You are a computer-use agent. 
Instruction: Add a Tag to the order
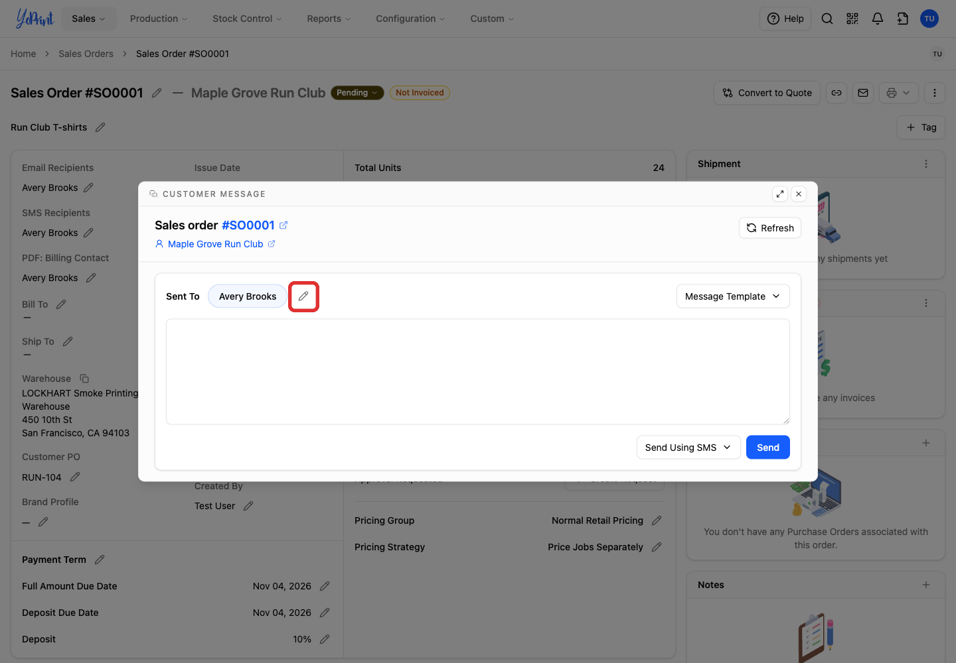coord(921,127)
